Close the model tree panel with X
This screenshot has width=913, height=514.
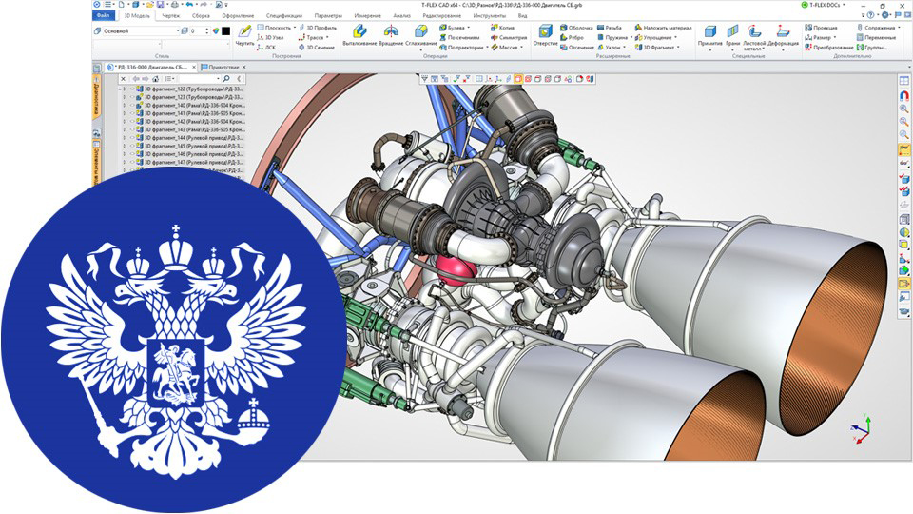pyautogui.click(x=123, y=79)
